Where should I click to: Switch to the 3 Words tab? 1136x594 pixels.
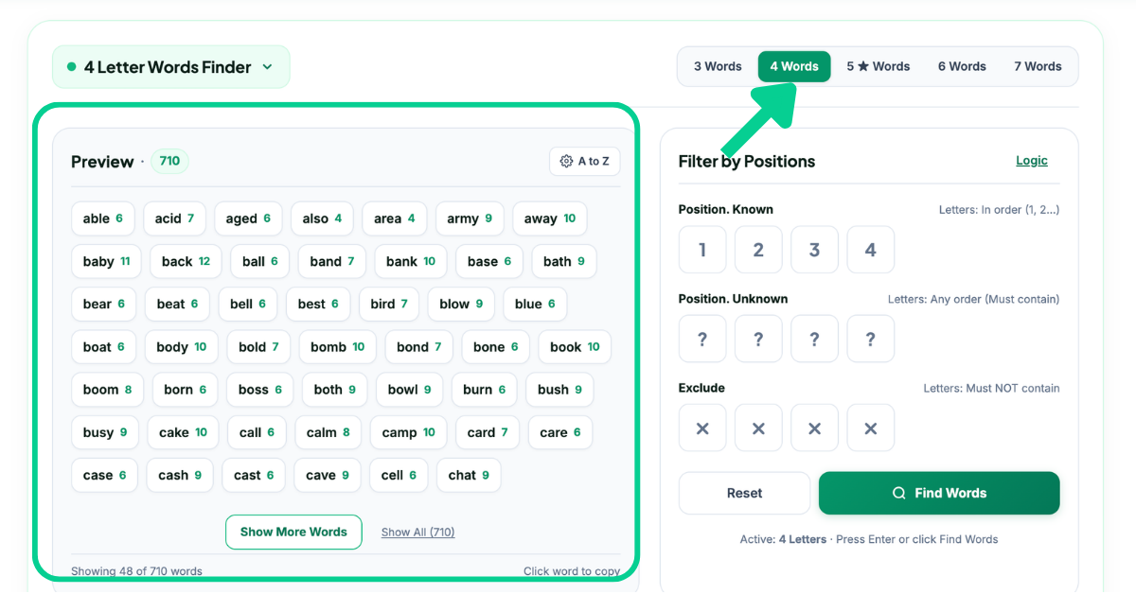(x=718, y=66)
